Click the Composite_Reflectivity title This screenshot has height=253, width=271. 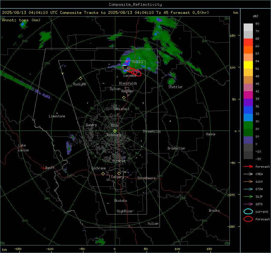click(135, 5)
